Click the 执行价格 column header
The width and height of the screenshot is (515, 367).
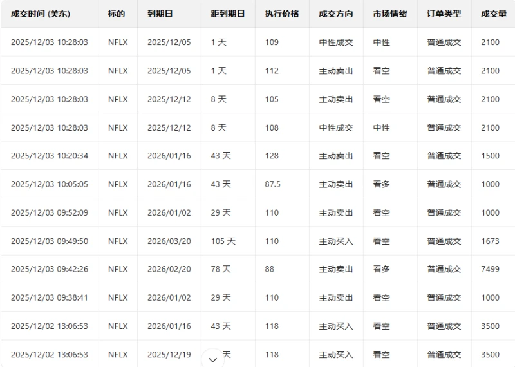pos(281,14)
